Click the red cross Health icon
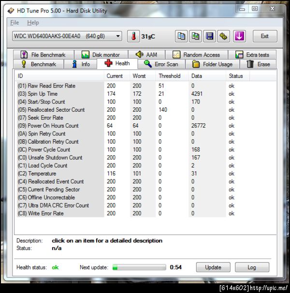Screen dimensions: 290x293 108,63
